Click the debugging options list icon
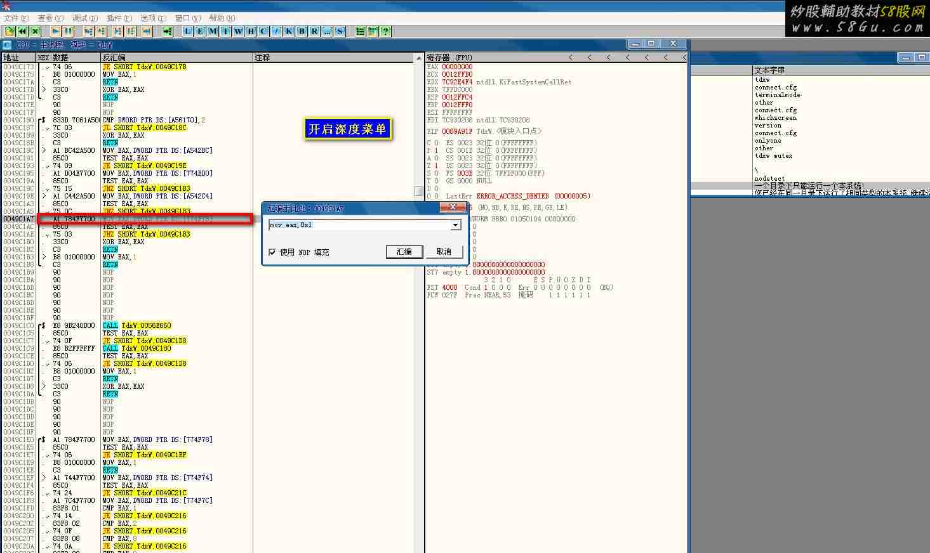Image resolution: width=930 pixels, height=553 pixels. [361, 31]
